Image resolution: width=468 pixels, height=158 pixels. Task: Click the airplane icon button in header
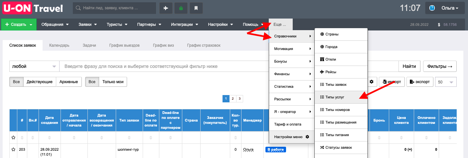point(166,8)
